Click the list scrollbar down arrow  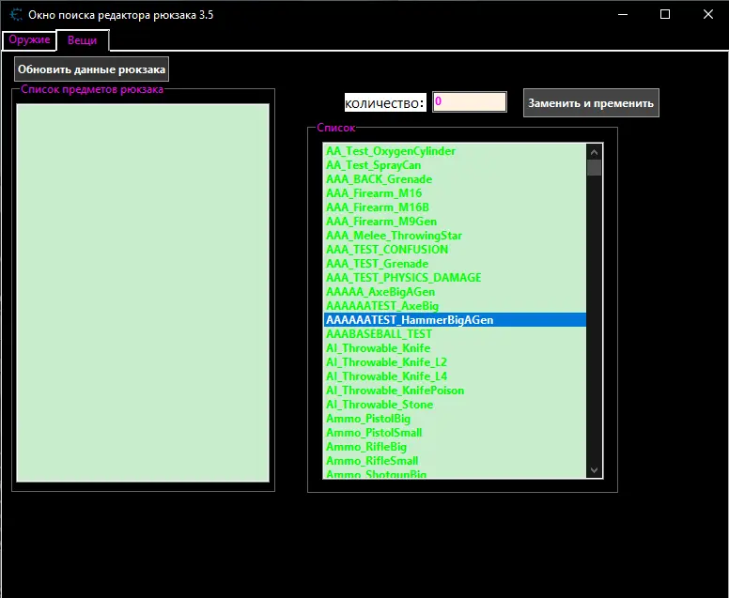594,469
